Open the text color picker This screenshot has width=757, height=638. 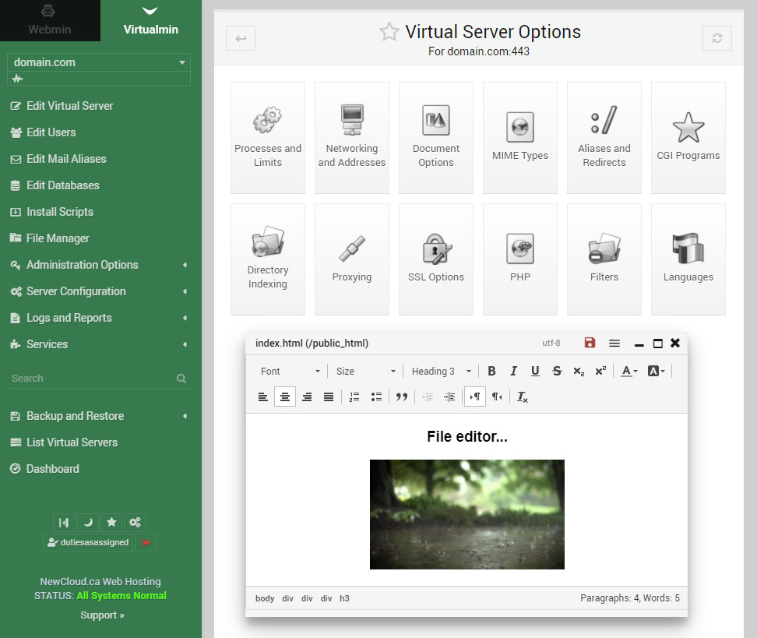[x=629, y=371]
